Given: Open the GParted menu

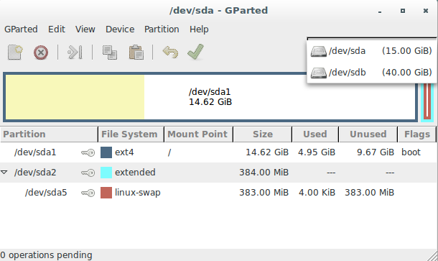Looking at the screenshot, I should pyautogui.click(x=21, y=29).
